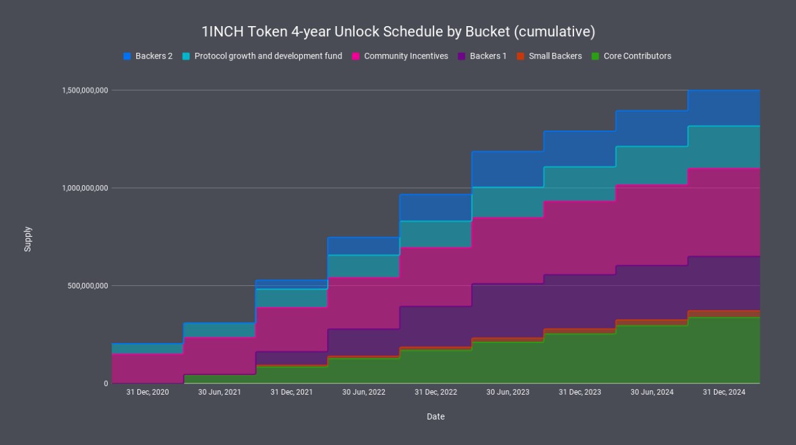The width and height of the screenshot is (796, 445).
Task: Select the Core Contributors legend label
Action: coord(637,56)
